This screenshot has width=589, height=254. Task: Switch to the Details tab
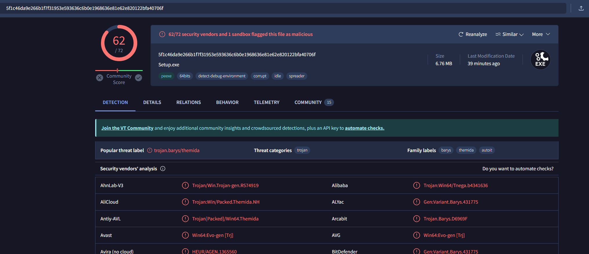[x=152, y=102]
